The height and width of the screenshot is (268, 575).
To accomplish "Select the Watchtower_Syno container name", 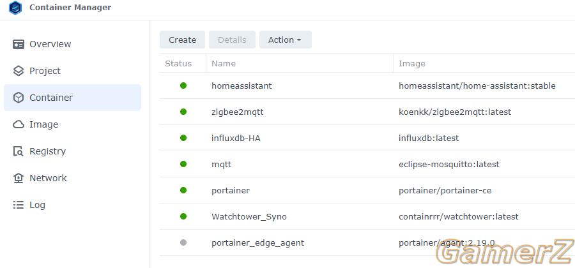I will pos(249,217).
